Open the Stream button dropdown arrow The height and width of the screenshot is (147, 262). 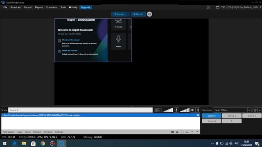[x=128, y=14]
